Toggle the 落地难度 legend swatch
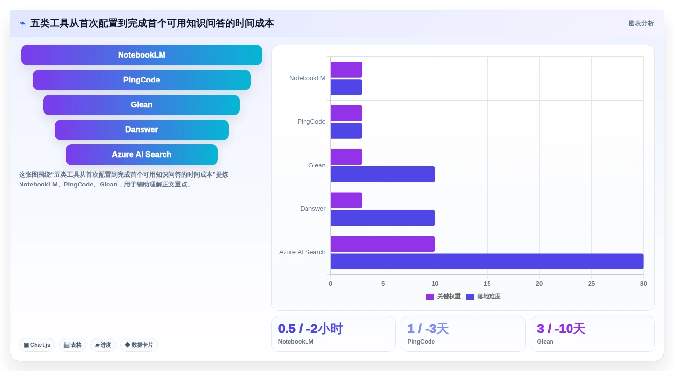Screen dimensions: 674x371 pyautogui.click(x=470, y=297)
